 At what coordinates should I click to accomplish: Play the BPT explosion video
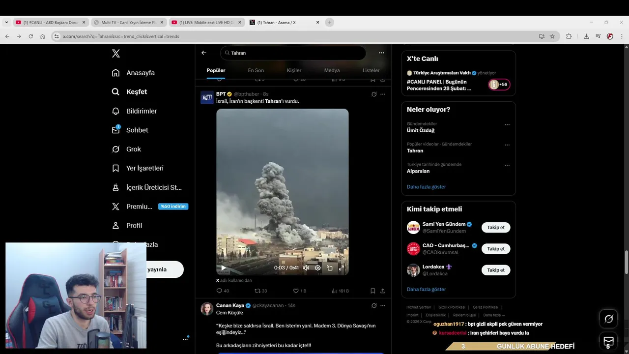pyautogui.click(x=223, y=268)
